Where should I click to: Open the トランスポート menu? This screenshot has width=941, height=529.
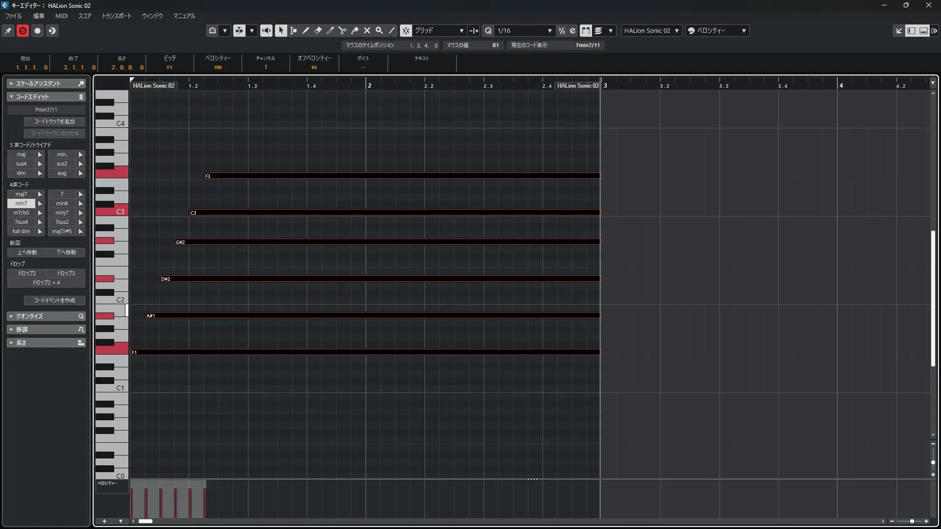(116, 16)
